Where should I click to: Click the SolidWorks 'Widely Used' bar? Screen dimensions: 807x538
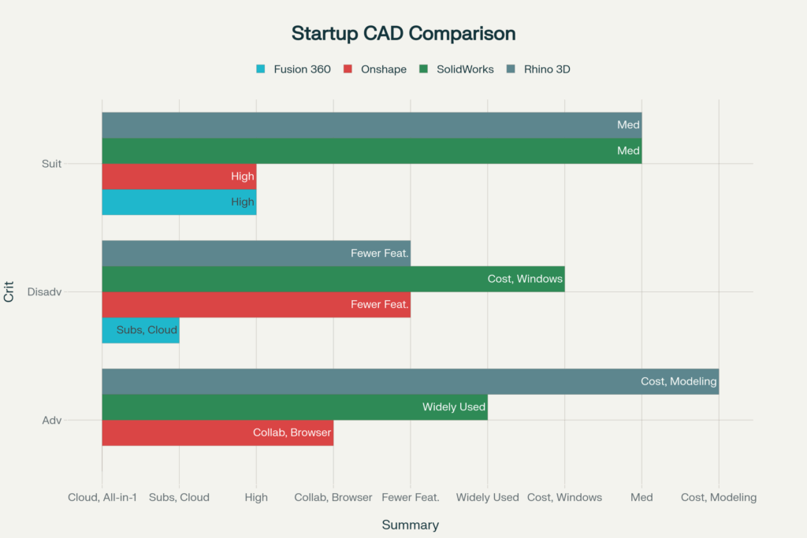294,407
